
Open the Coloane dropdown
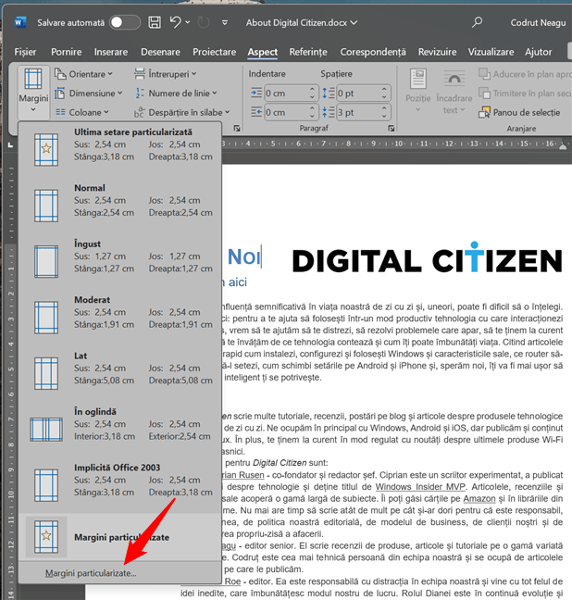pos(81,112)
